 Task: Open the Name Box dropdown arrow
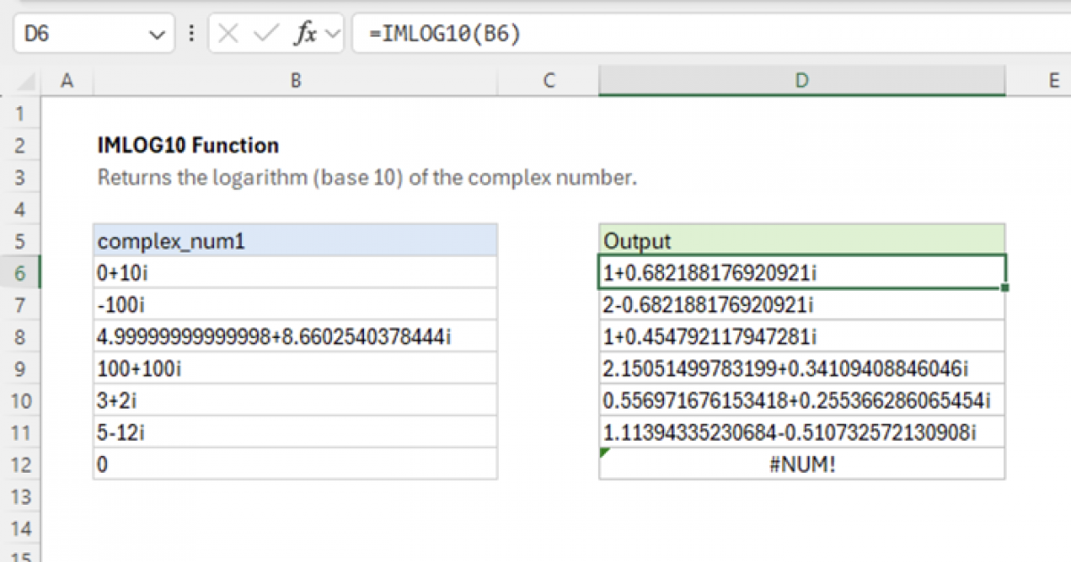click(x=157, y=35)
